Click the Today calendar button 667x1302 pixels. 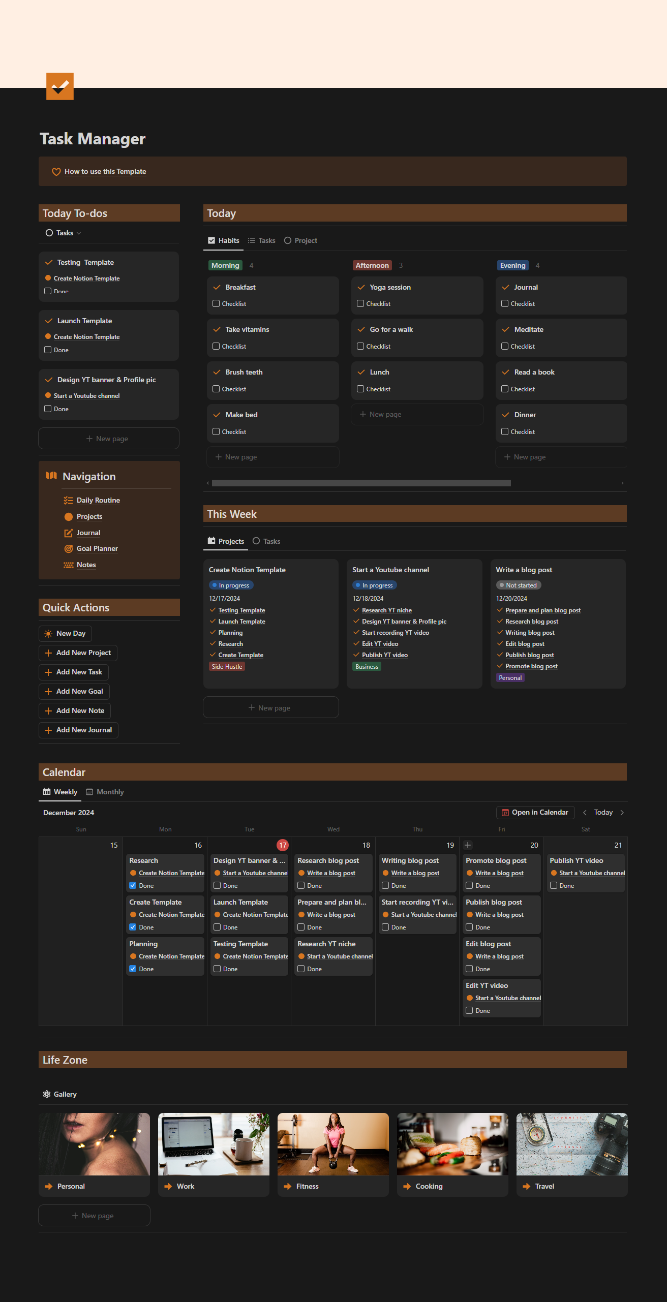(x=603, y=813)
